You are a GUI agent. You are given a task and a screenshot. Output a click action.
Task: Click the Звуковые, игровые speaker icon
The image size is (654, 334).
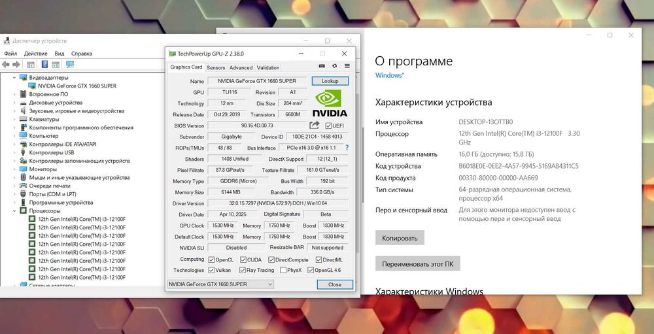(x=23, y=111)
